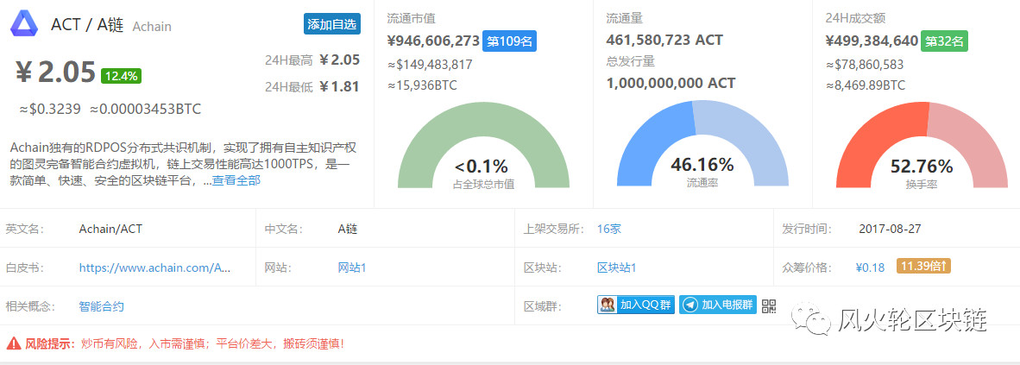Click the QR code icon
The height and width of the screenshot is (365, 1020).
click(x=769, y=305)
